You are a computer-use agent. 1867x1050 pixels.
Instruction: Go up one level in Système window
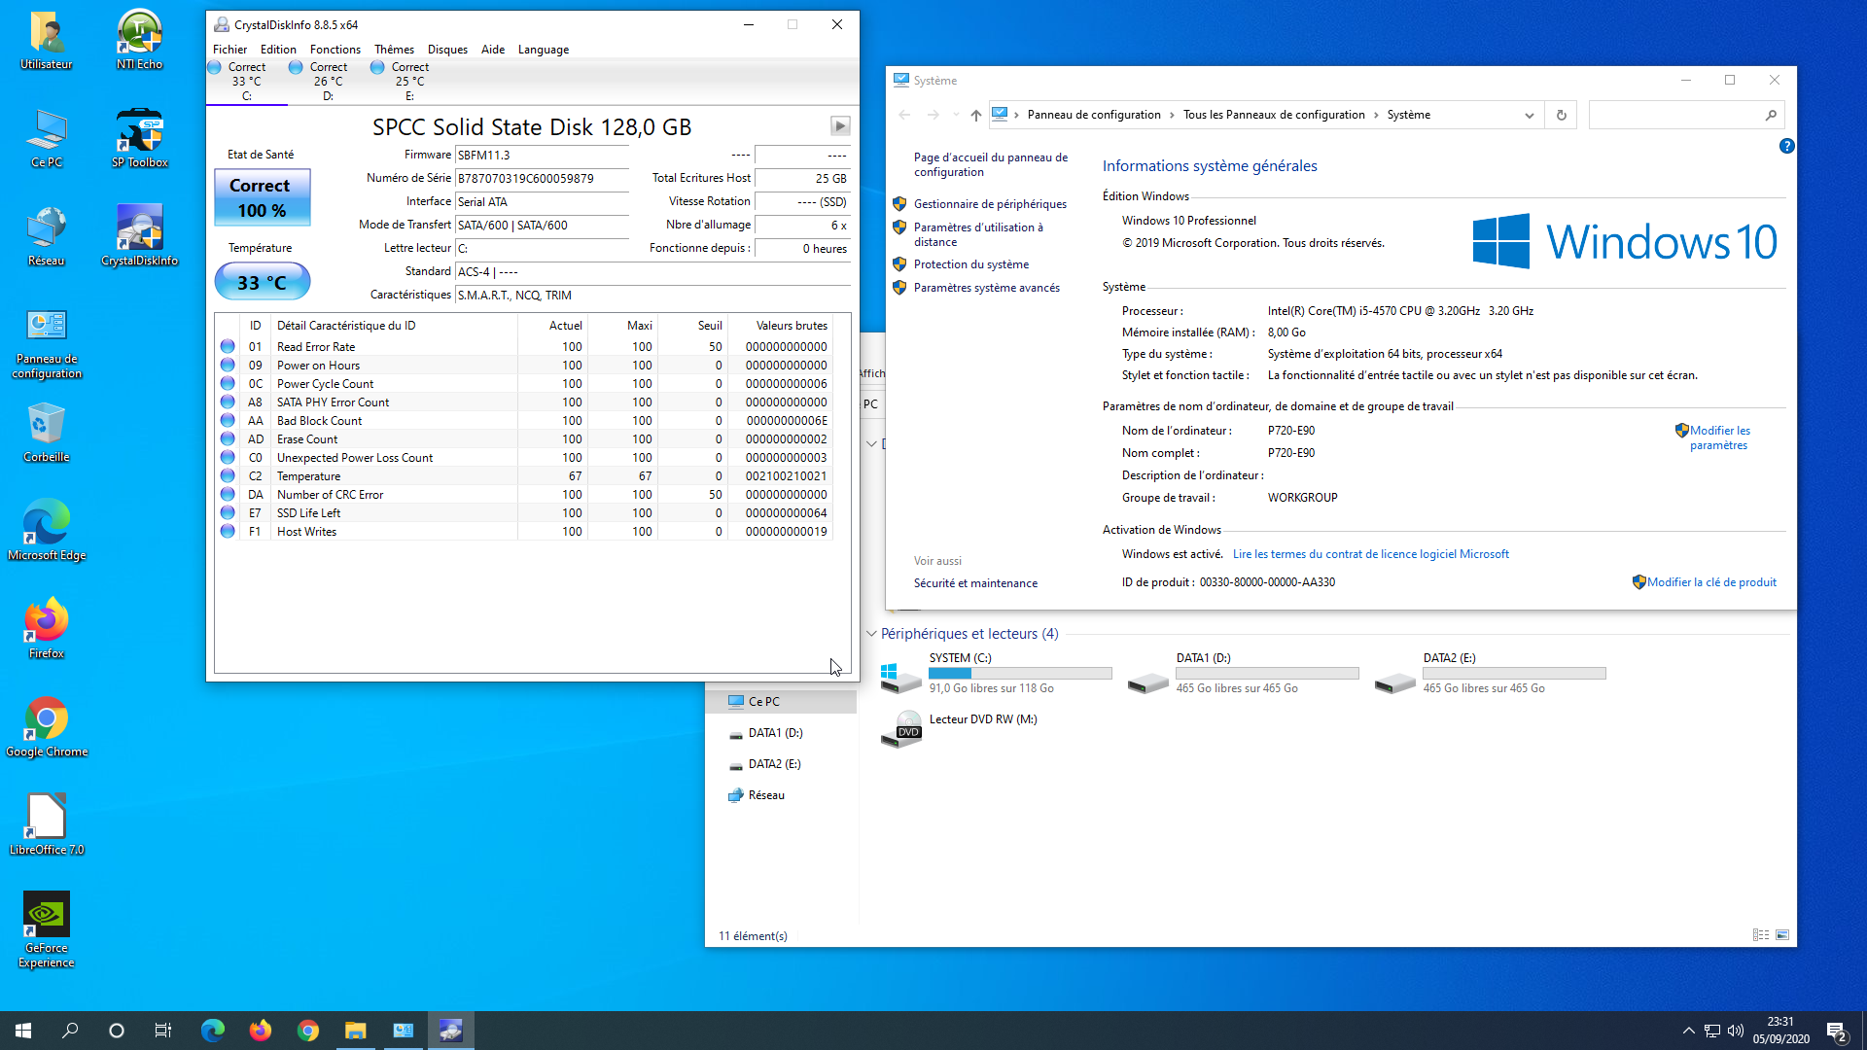coord(975,115)
